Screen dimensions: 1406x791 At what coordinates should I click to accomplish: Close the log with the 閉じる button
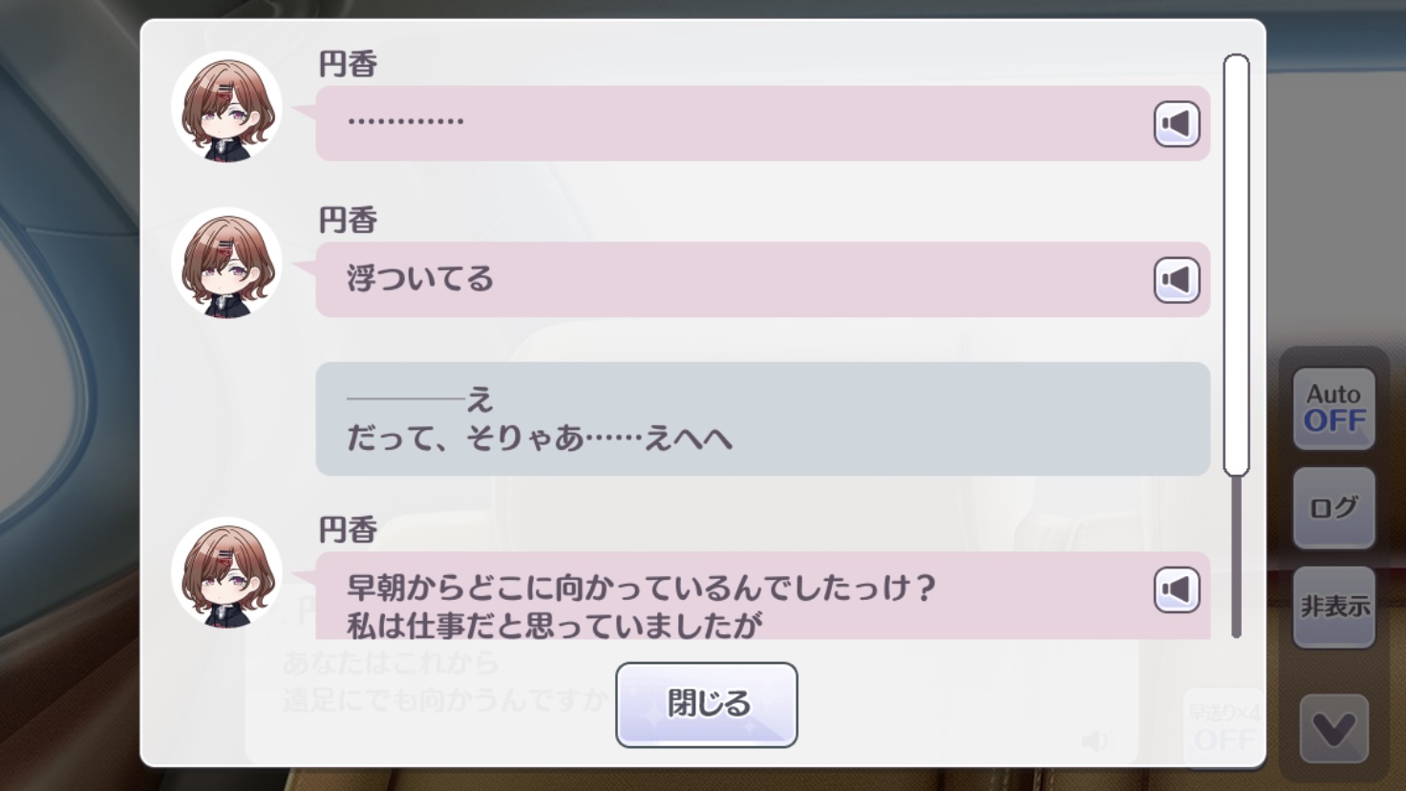(x=706, y=705)
